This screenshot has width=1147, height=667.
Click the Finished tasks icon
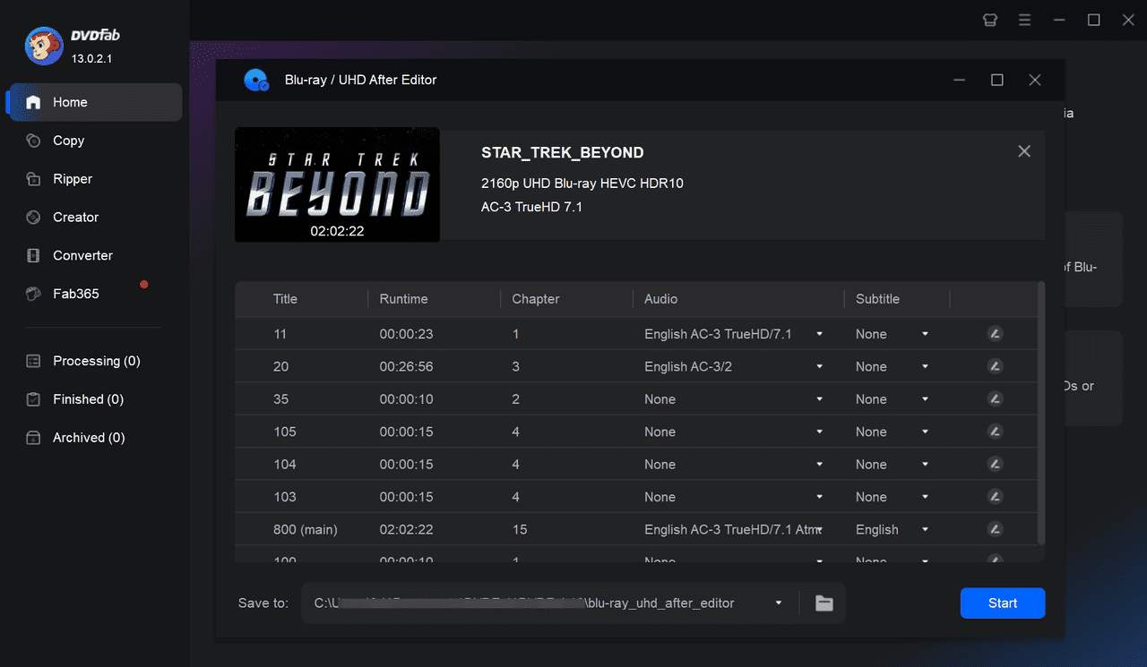pyautogui.click(x=33, y=399)
